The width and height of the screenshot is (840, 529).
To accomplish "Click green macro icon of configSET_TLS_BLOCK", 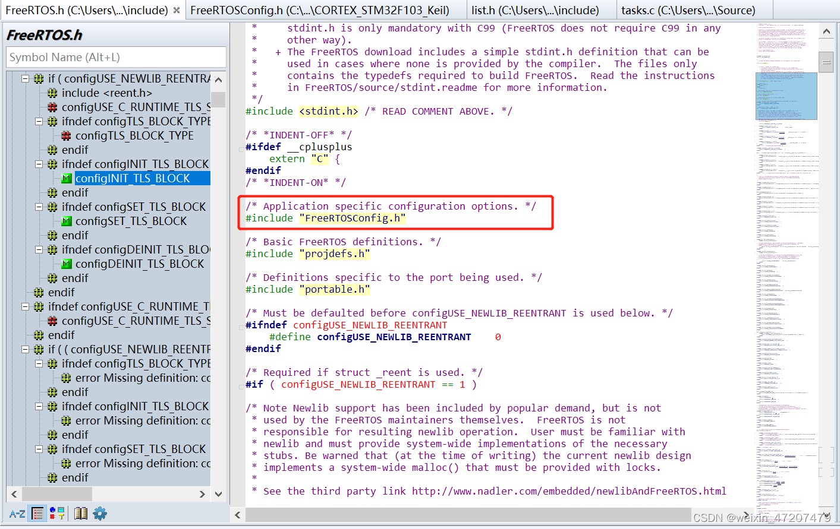I will point(67,221).
